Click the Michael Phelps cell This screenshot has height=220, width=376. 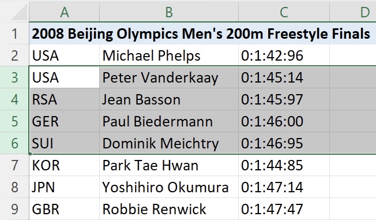coord(169,55)
